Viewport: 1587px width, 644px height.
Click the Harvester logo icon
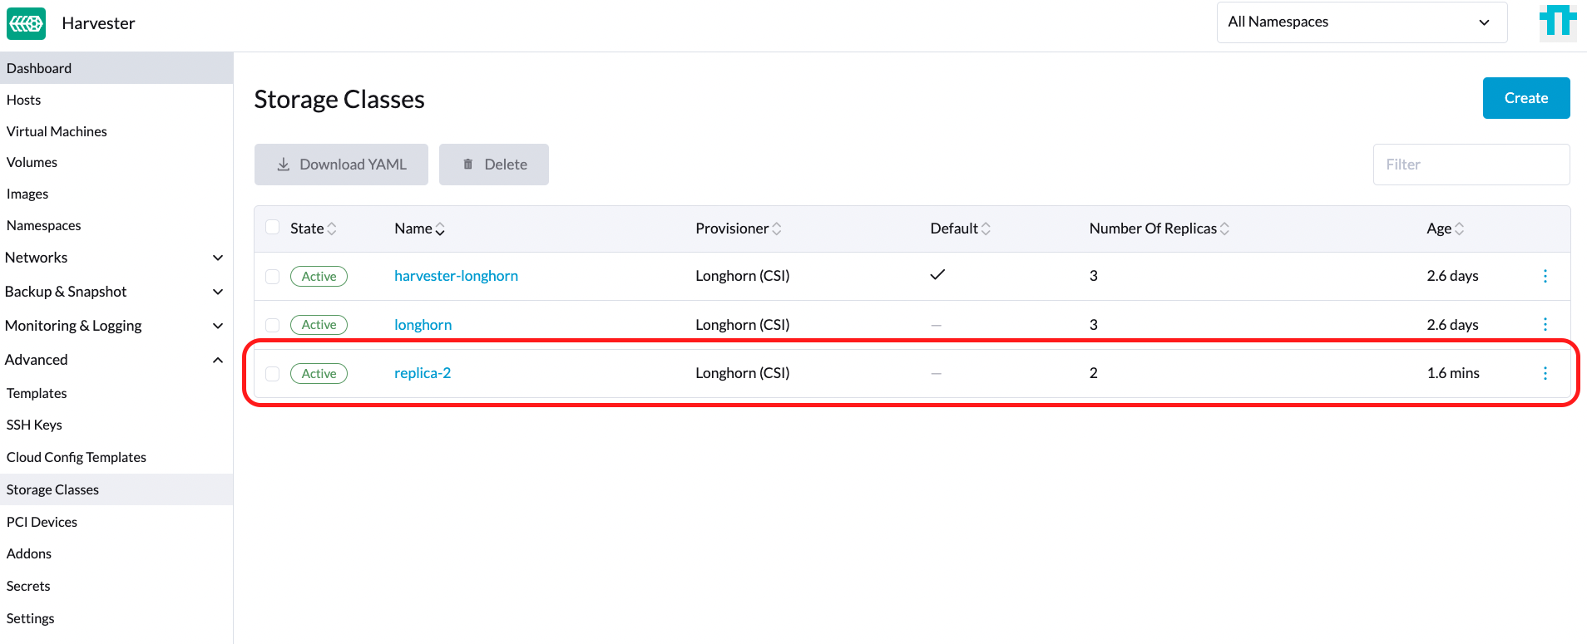26,23
